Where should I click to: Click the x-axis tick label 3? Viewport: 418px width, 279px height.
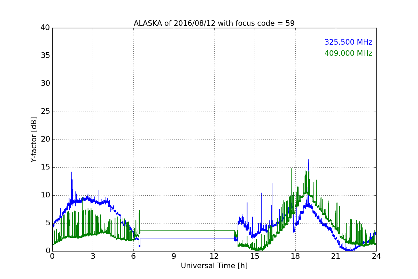point(93,256)
